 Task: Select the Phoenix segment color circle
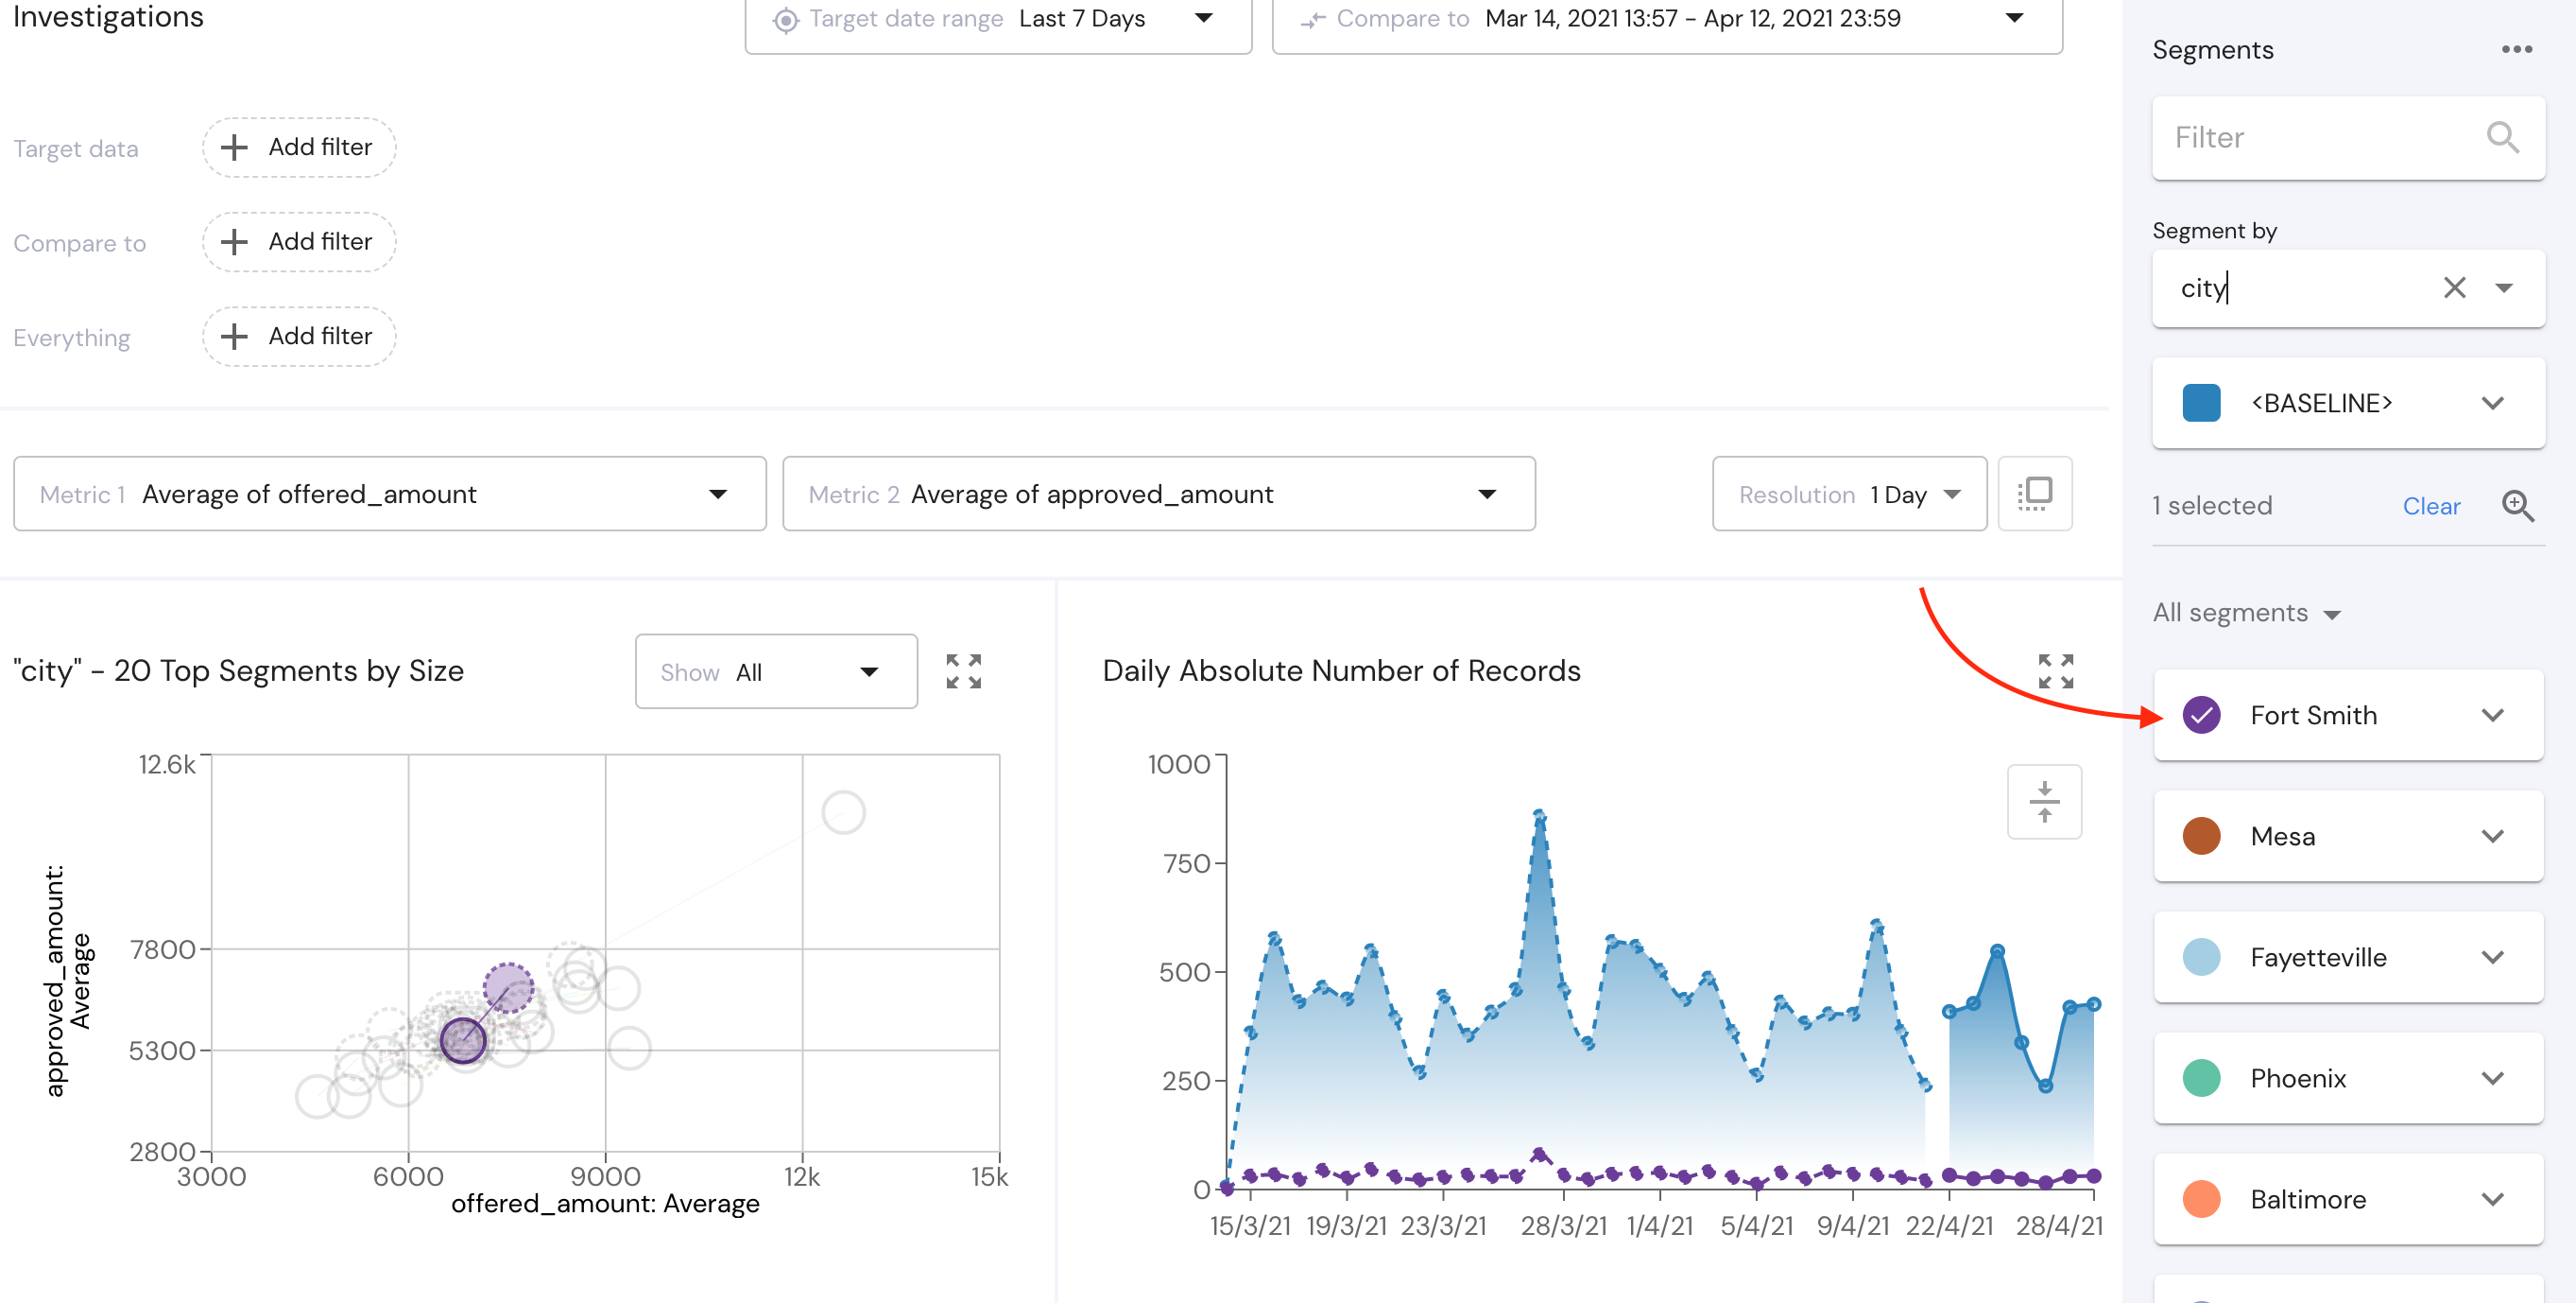[2201, 1079]
